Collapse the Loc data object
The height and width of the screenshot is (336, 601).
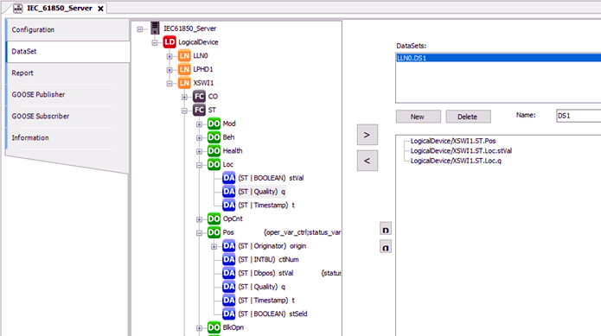[x=199, y=165]
